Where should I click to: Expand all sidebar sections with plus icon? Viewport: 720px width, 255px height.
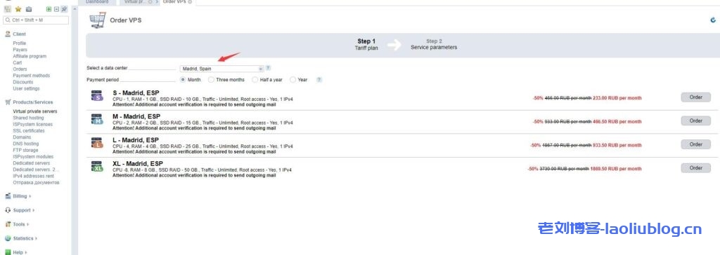(x=49, y=8)
